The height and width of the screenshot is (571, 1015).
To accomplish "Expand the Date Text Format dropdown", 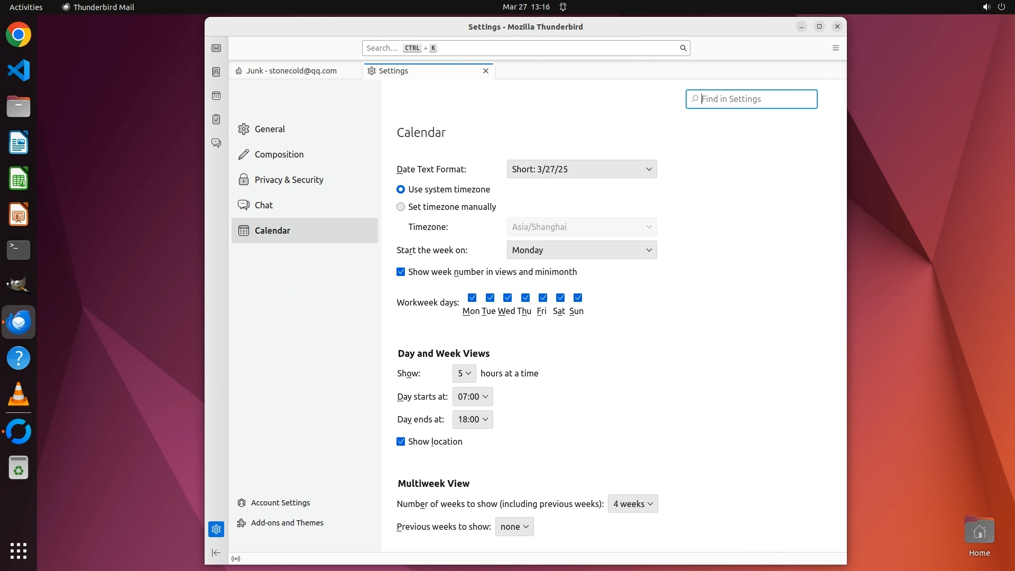I will pos(582,169).
